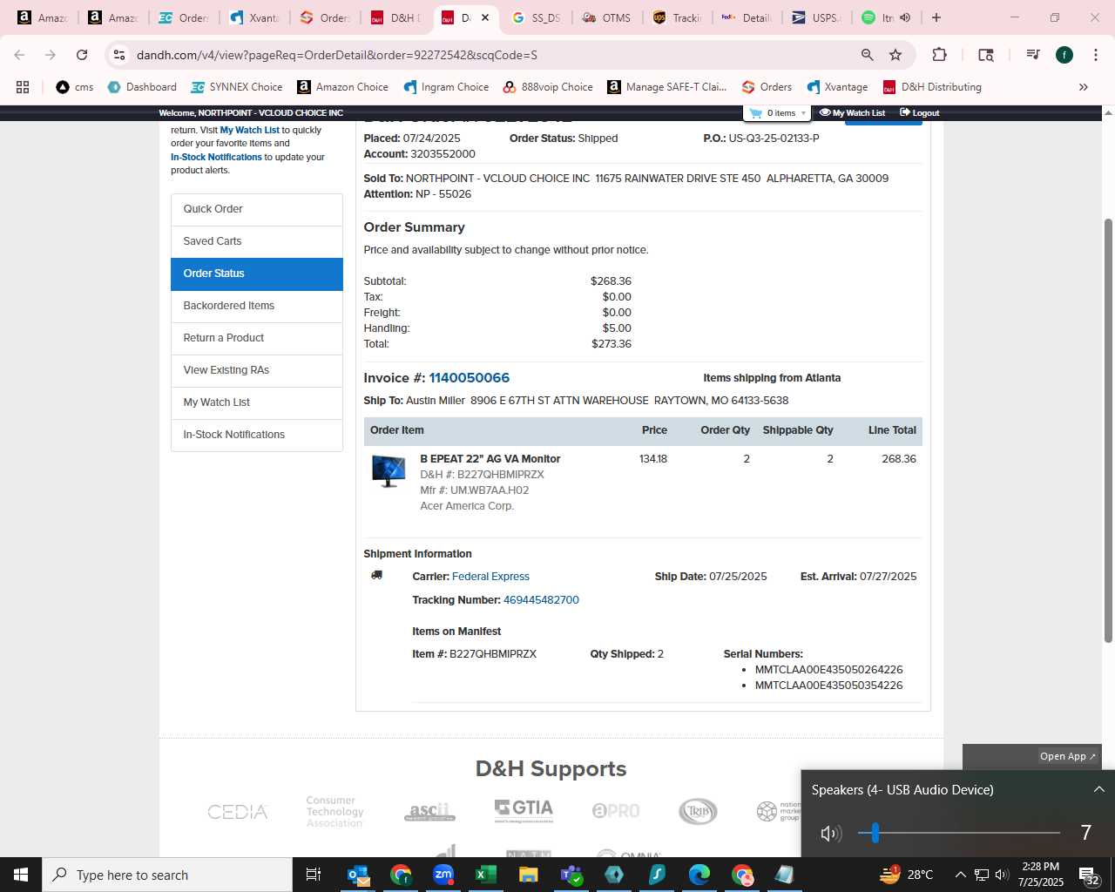Open invoice number 1140050066
The image size is (1115, 892).
(469, 378)
